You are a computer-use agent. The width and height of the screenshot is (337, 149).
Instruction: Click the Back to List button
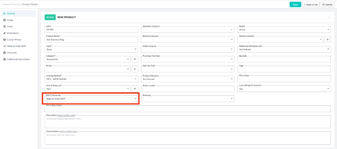(x=311, y=4)
